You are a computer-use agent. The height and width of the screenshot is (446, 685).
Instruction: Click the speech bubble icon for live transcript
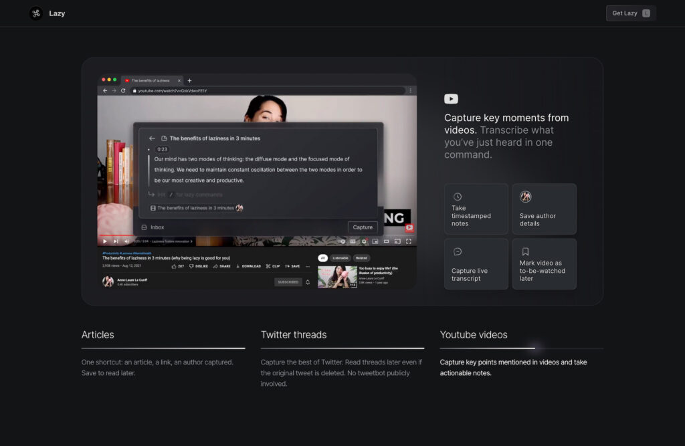[x=458, y=251]
